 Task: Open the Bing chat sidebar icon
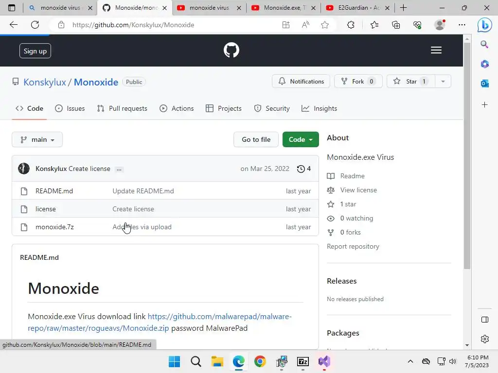coord(484,25)
